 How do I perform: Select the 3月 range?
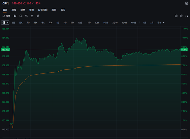coord(152,23)
